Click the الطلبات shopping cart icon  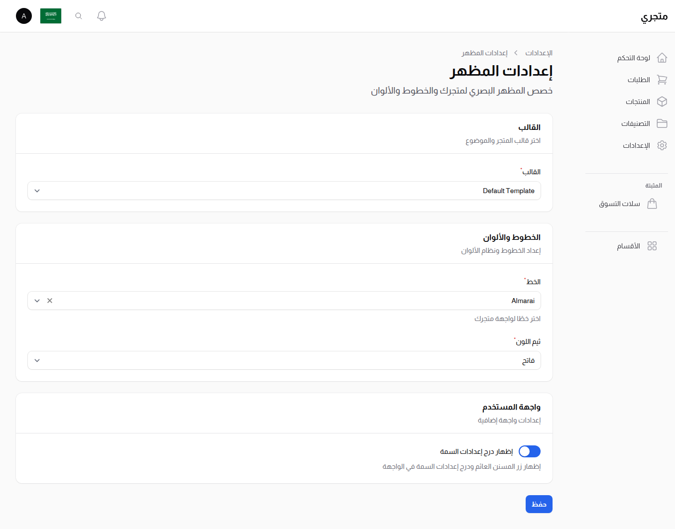[x=662, y=80]
